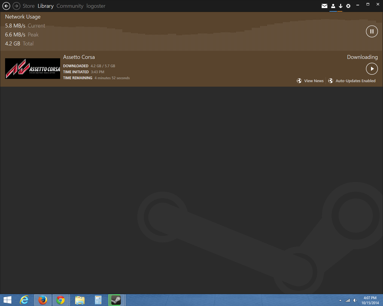Pause all downloads with pause button
Viewport: 383px width, 306px height.
point(372,31)
